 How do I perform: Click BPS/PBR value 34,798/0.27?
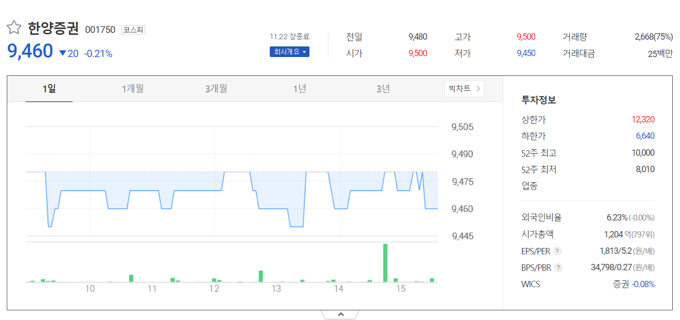(611, 267)
